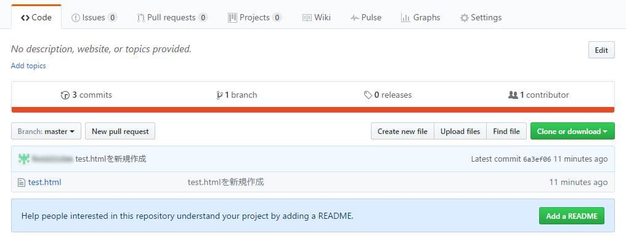
Task: Open the Branch: master dropdown
Action: click(46, 132)
